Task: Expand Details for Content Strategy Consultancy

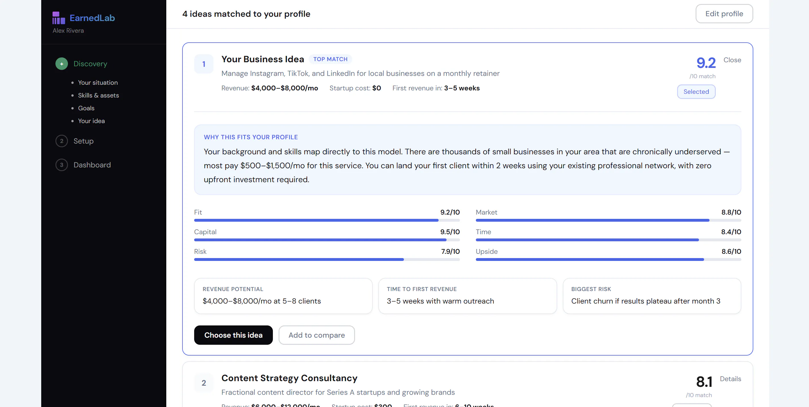Action: (730, 379)
